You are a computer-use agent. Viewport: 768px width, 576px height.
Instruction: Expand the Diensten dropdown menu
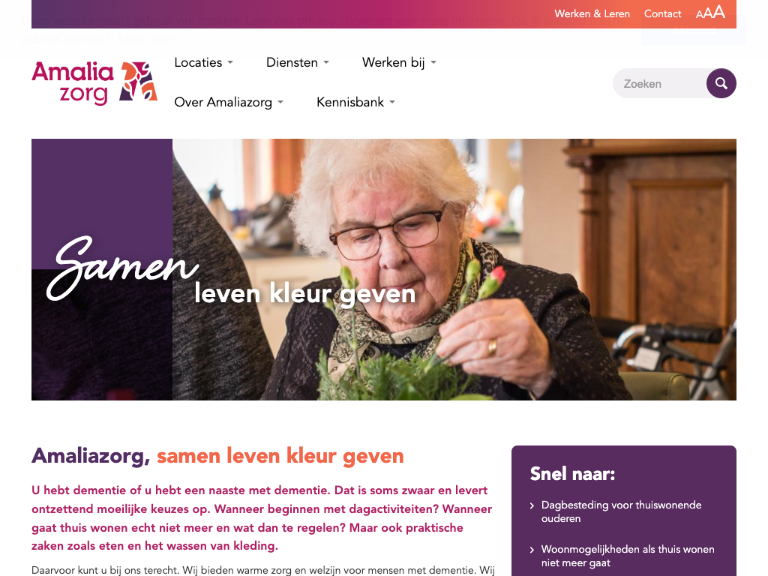coord(298,63)
